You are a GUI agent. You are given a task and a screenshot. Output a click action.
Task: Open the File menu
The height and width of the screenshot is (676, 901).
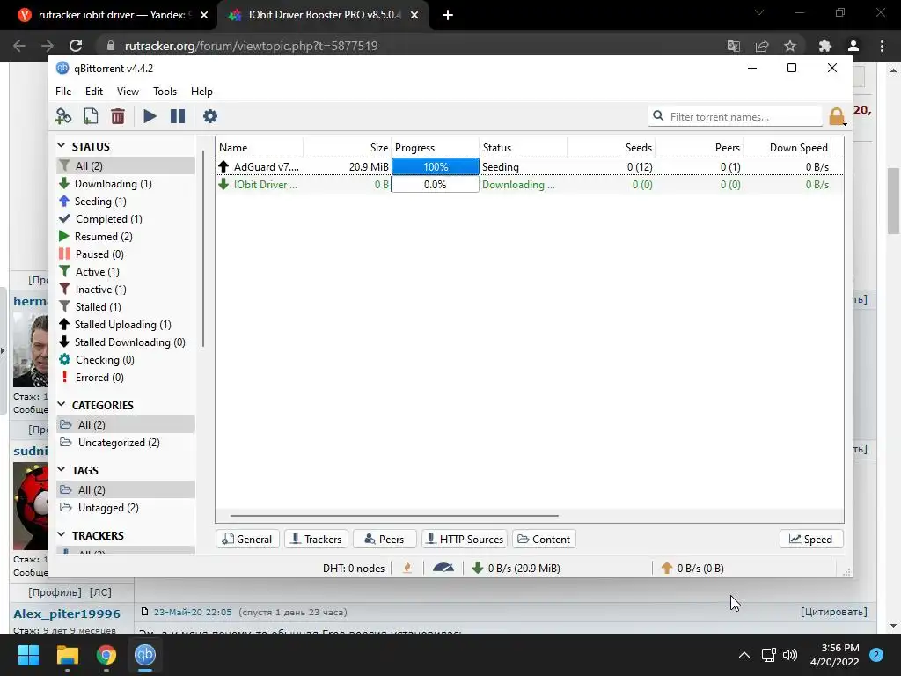click(x=63, y=92)
